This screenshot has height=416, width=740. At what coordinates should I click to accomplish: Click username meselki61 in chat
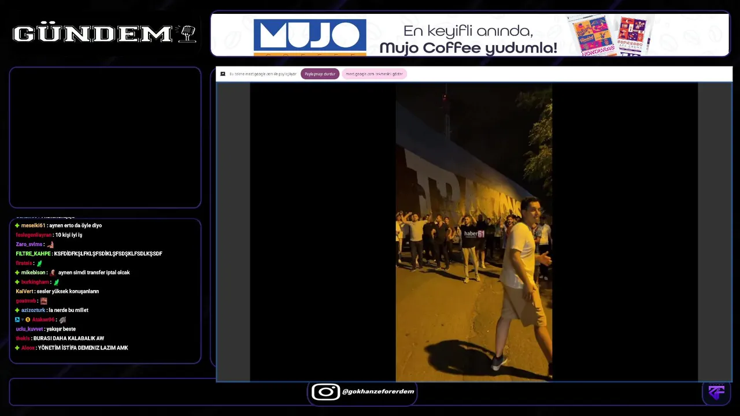pos(33,225)
